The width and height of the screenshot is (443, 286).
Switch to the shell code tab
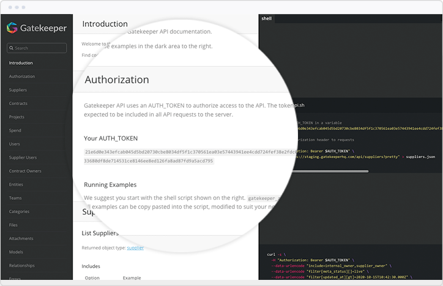pos(266,18)
